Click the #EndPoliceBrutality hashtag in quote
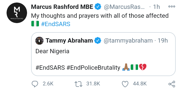 (94, 68)
